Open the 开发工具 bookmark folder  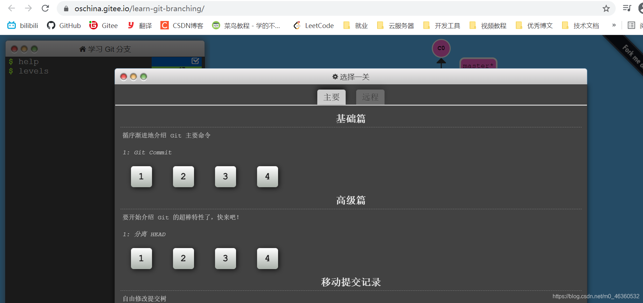point(442,26)
